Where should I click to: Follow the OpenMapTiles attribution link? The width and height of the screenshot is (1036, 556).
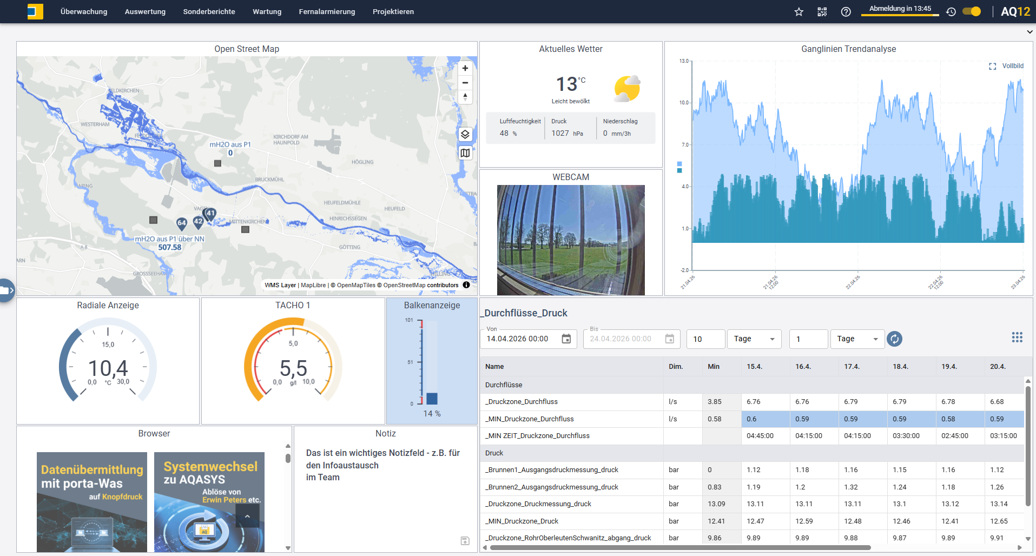tap(356, 285)
